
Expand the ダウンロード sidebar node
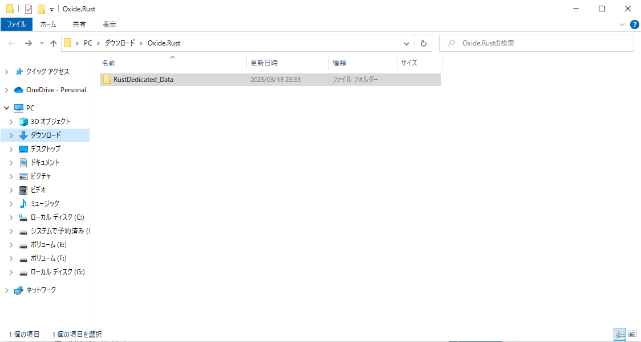(11, 135)
